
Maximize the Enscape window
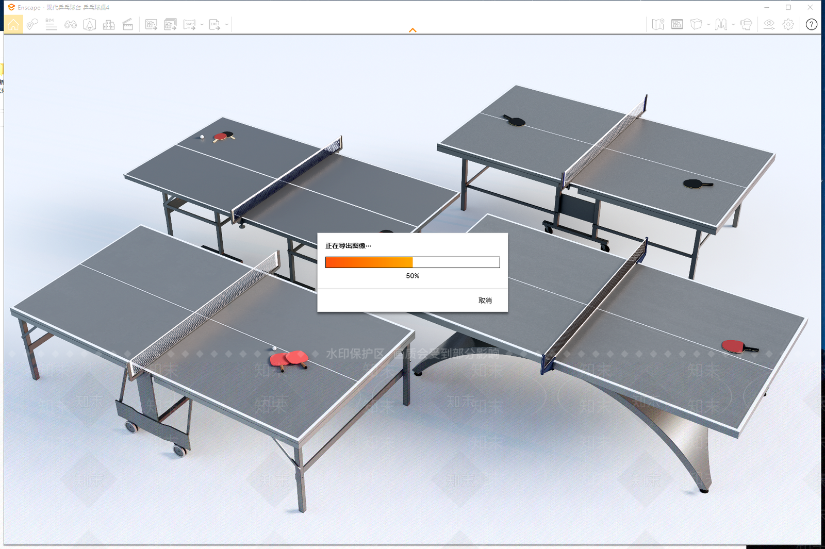(x=788, y=7)
